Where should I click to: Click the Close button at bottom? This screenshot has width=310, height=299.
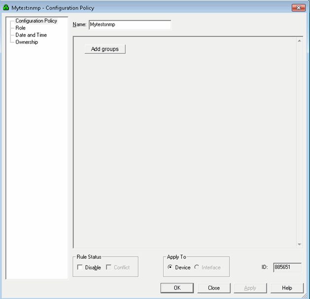point(214,288)
